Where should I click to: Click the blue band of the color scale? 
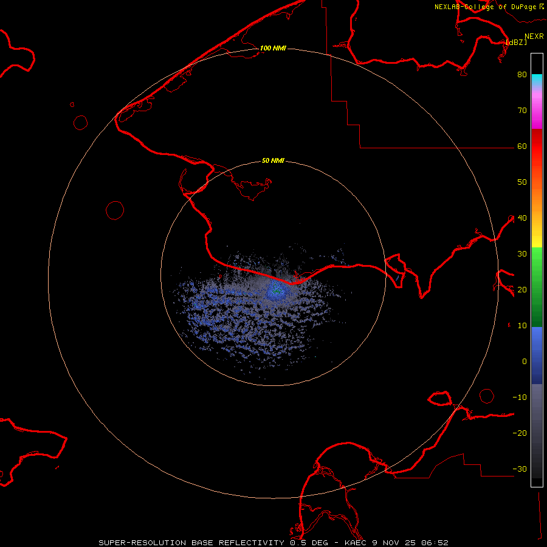(537, 356)
